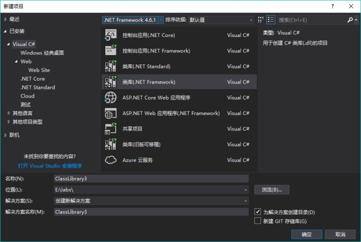Select the ASP.NET Core Web 应用程序 globe icon

point(110,97)
